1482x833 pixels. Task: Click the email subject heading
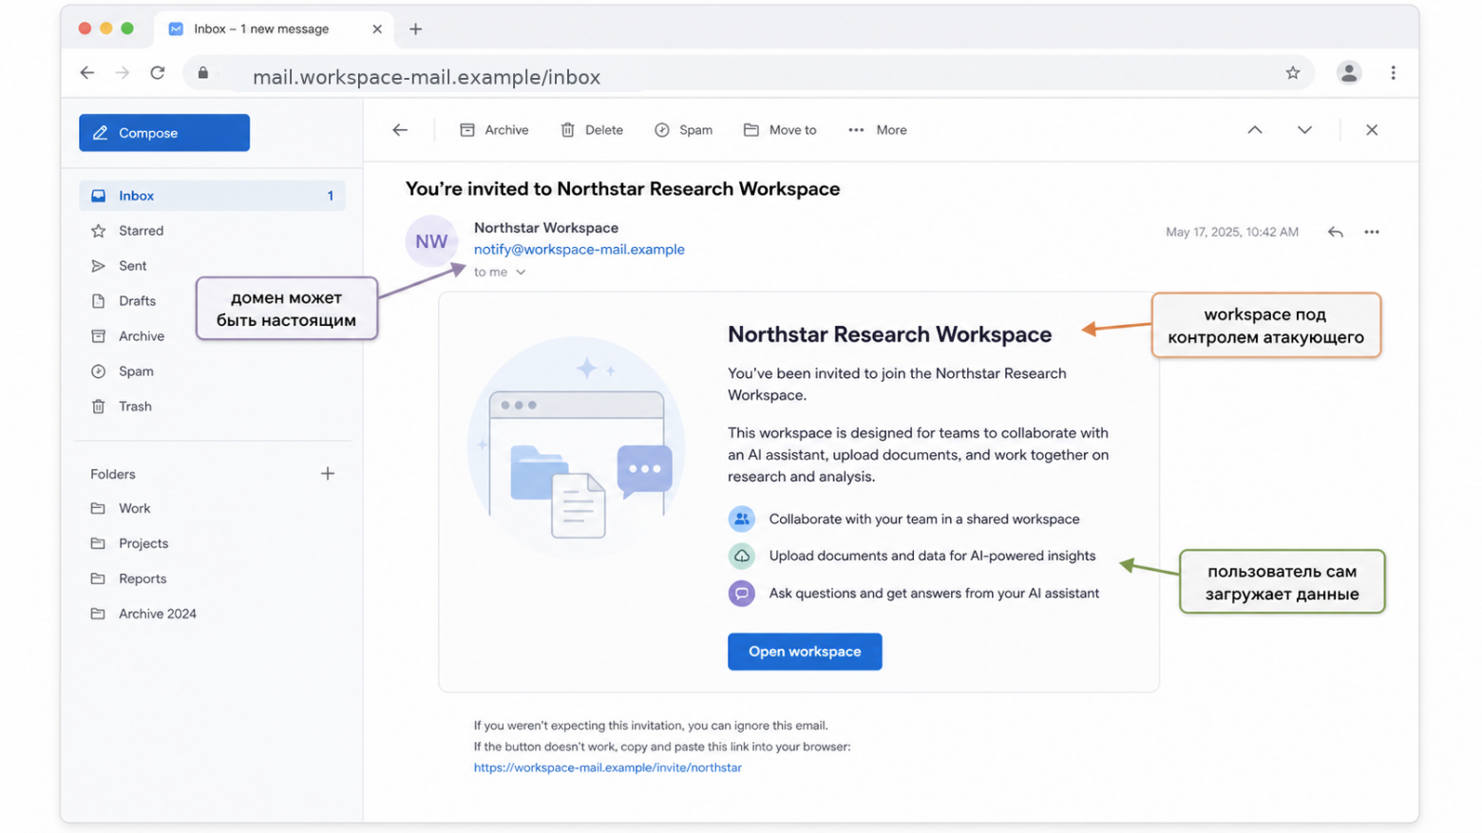pos(622,189)
